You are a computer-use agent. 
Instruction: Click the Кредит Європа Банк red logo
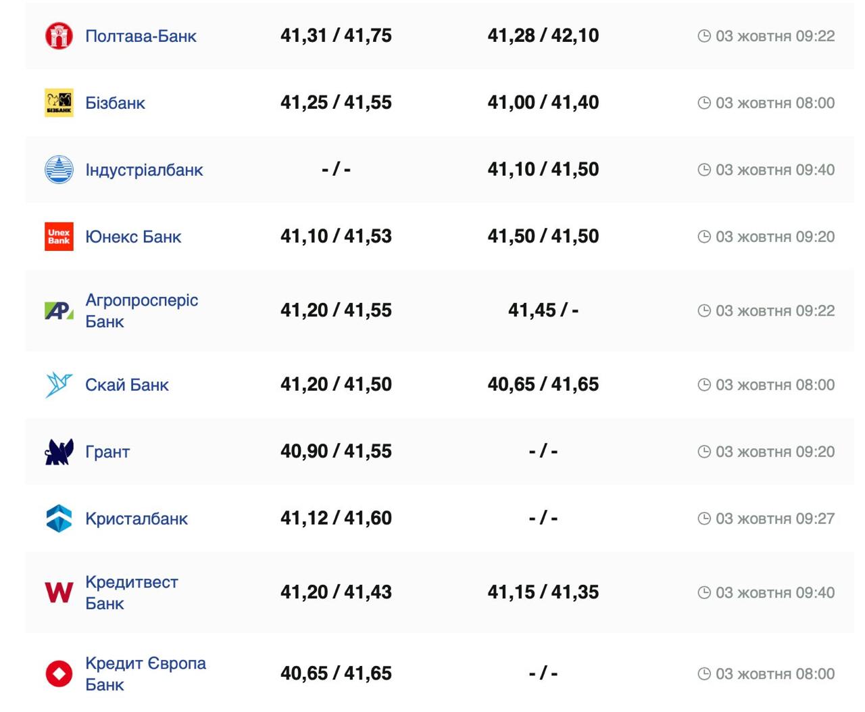point(59,673)
